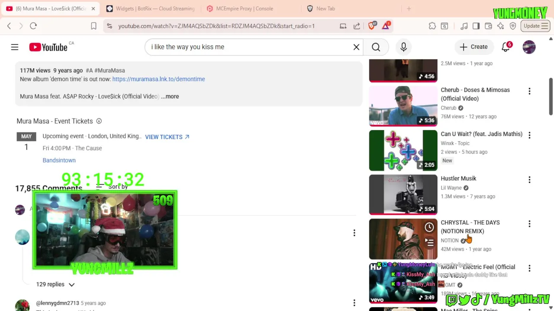Viewport: 554px width, 311px height.
Task: Open the first commenter's avatar
Action: pyautogui.click(x=22, y=237)
